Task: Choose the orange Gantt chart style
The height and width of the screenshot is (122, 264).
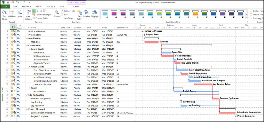Action: coord(195,14)
